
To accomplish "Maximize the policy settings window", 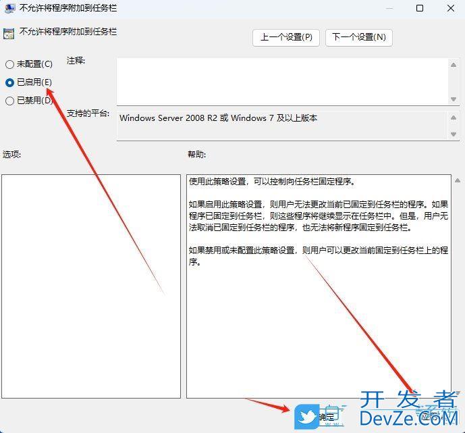I will click(420, 8).
